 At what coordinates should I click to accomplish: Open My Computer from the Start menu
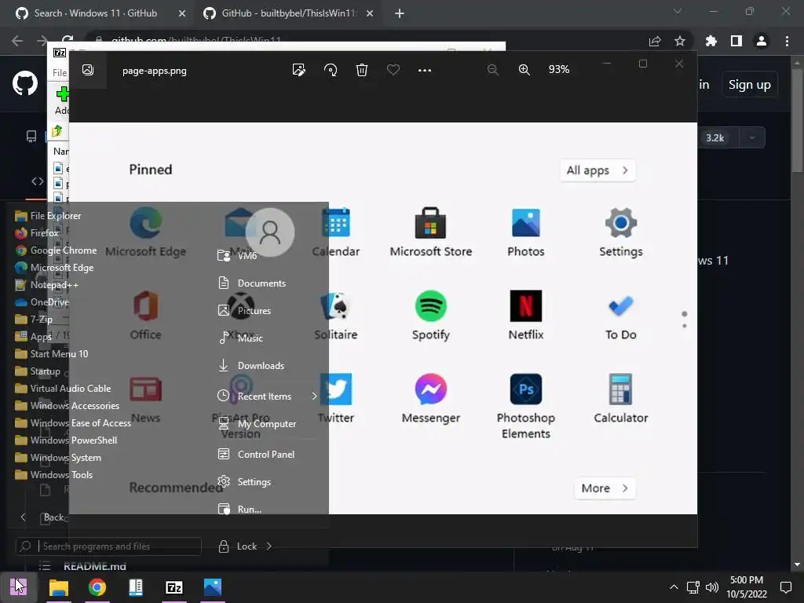point(257,424)
